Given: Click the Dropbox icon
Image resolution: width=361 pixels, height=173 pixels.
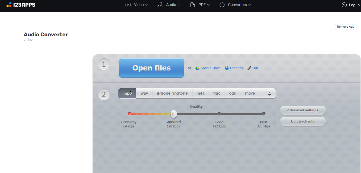Looking at the screenshot, I should pos(227,68).
